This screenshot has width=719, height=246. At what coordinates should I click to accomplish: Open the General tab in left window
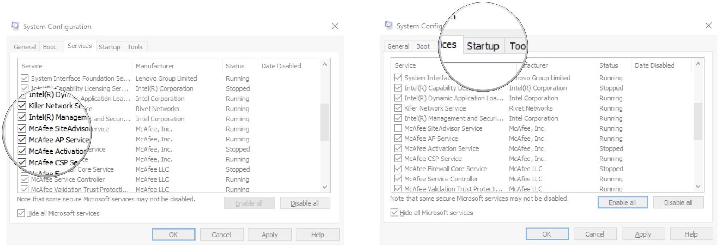point(25,47)
